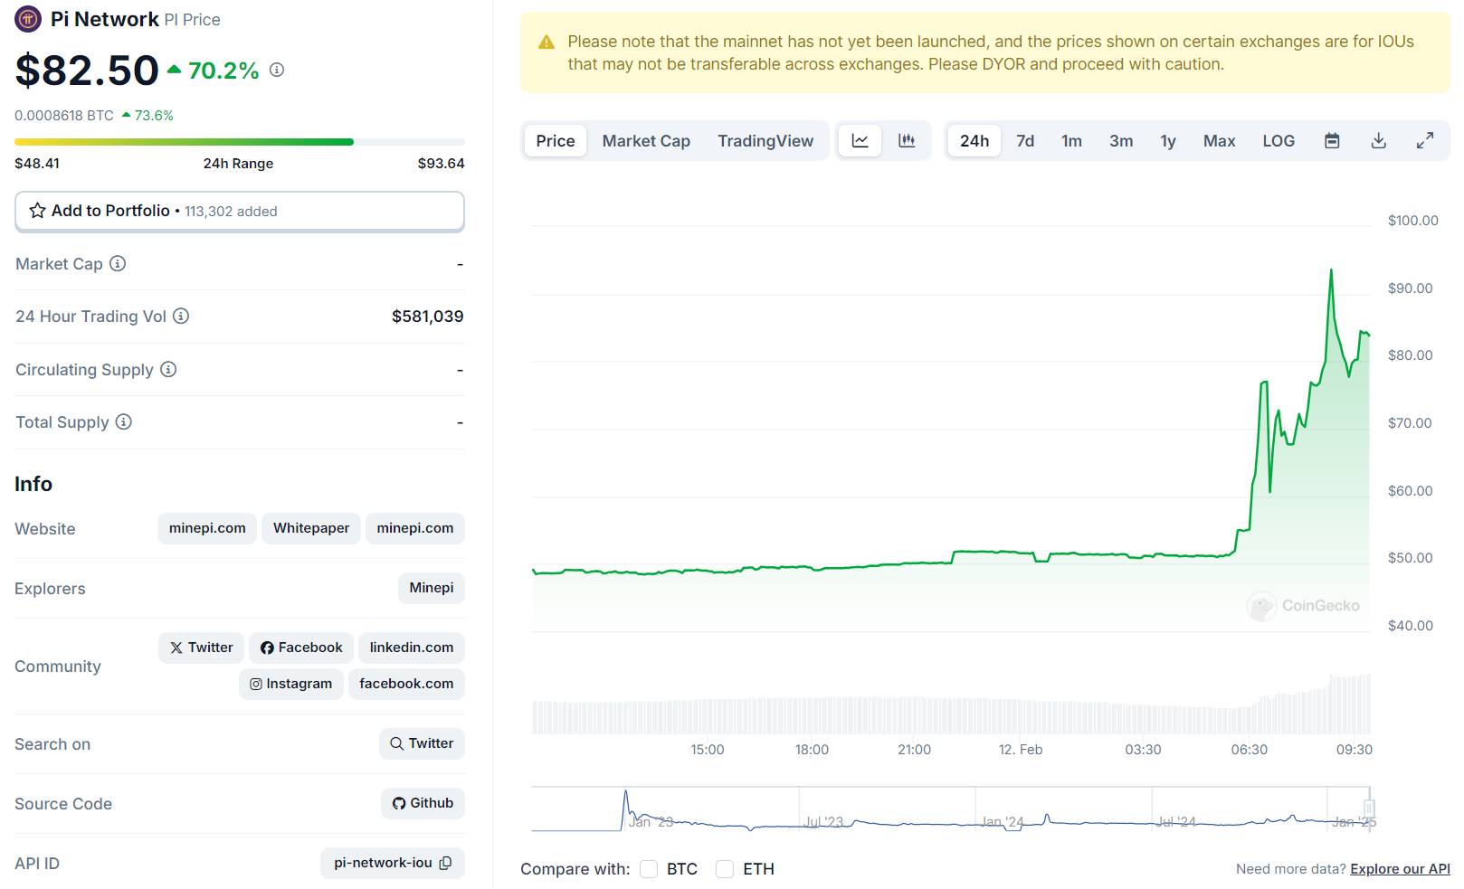Show 24 Hour Trading Vol info icon
This screenshot has height=889, width=1464.
[x=181, y=316]
